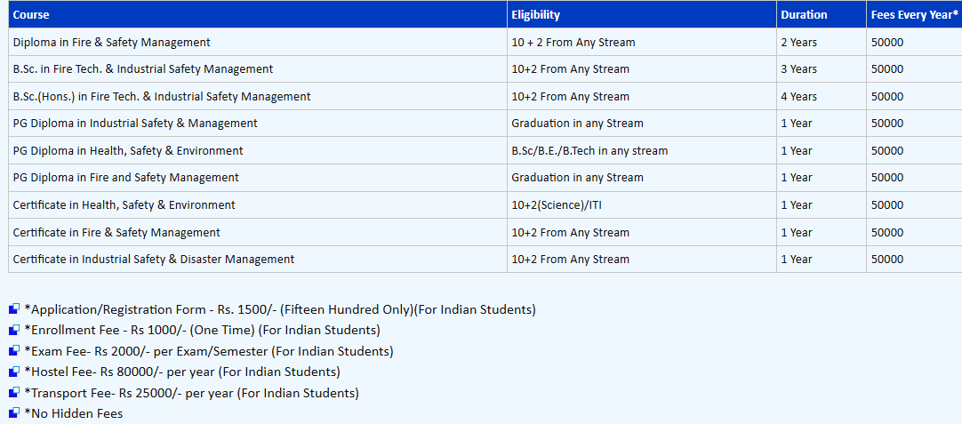
Task: Click the bullet icon beside Transport Fee
Action: (13, 393)
